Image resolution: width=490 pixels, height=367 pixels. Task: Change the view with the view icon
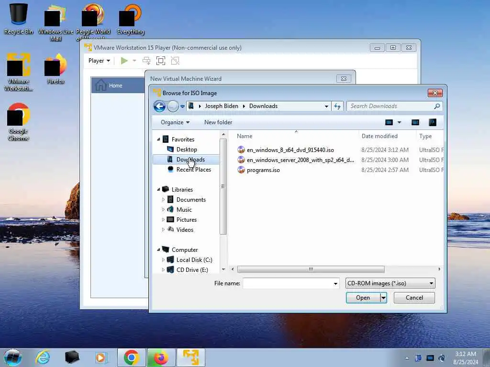[x=389, y=122]
